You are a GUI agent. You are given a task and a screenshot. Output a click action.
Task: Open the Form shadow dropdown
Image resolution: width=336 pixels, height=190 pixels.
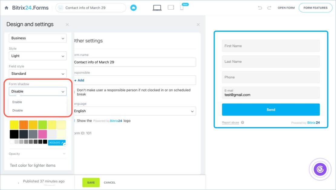click(x=38, y=91)
